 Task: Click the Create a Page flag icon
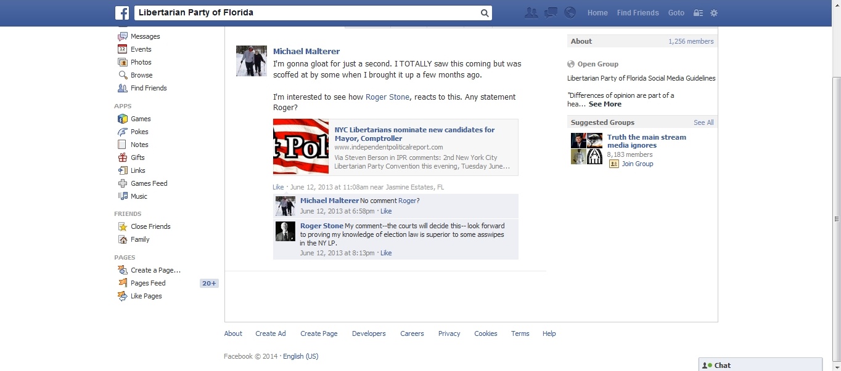pos(123,270)
